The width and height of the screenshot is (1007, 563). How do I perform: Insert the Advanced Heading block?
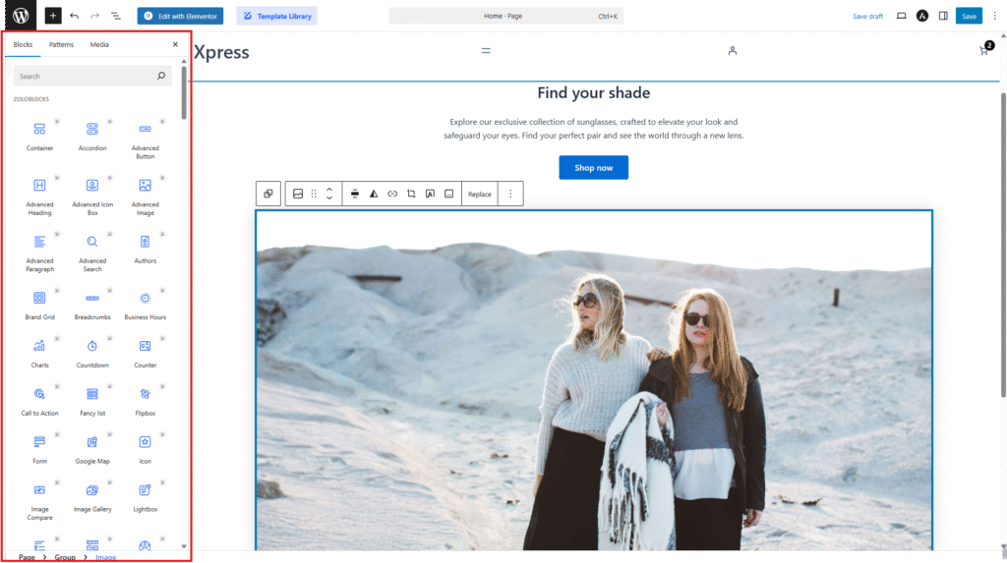point(39,196)
